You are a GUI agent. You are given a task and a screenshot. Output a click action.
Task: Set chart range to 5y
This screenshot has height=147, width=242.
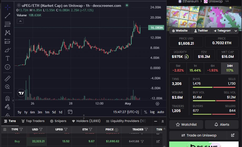(x=19, y=112)
